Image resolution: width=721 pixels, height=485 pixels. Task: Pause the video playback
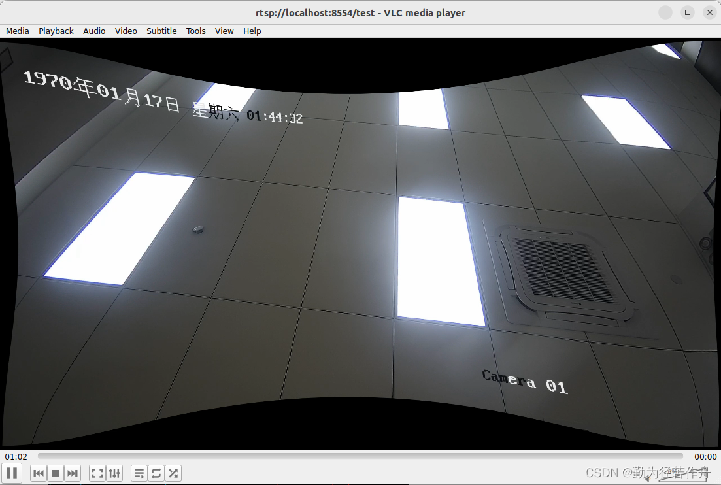click(x=12, y=473)
